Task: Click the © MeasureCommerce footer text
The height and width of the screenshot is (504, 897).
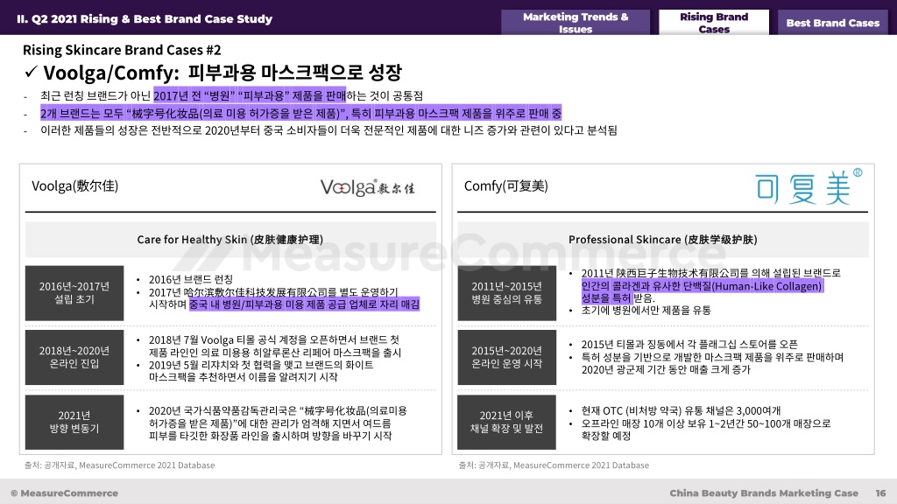Action: tap(65, 493)
